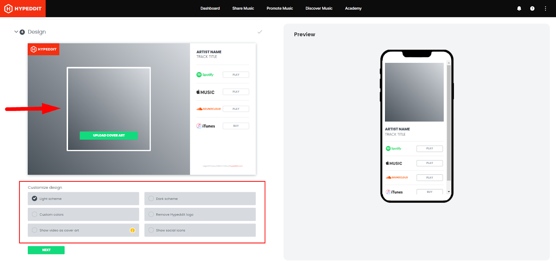This screenshot has width=556, height=261.
Task: Click the iTunes logo in the design editor
Action: (206, 126)
